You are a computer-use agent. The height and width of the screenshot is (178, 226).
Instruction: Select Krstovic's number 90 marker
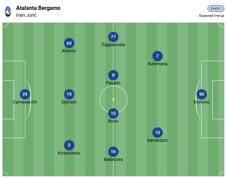click(x=201, y=94)
